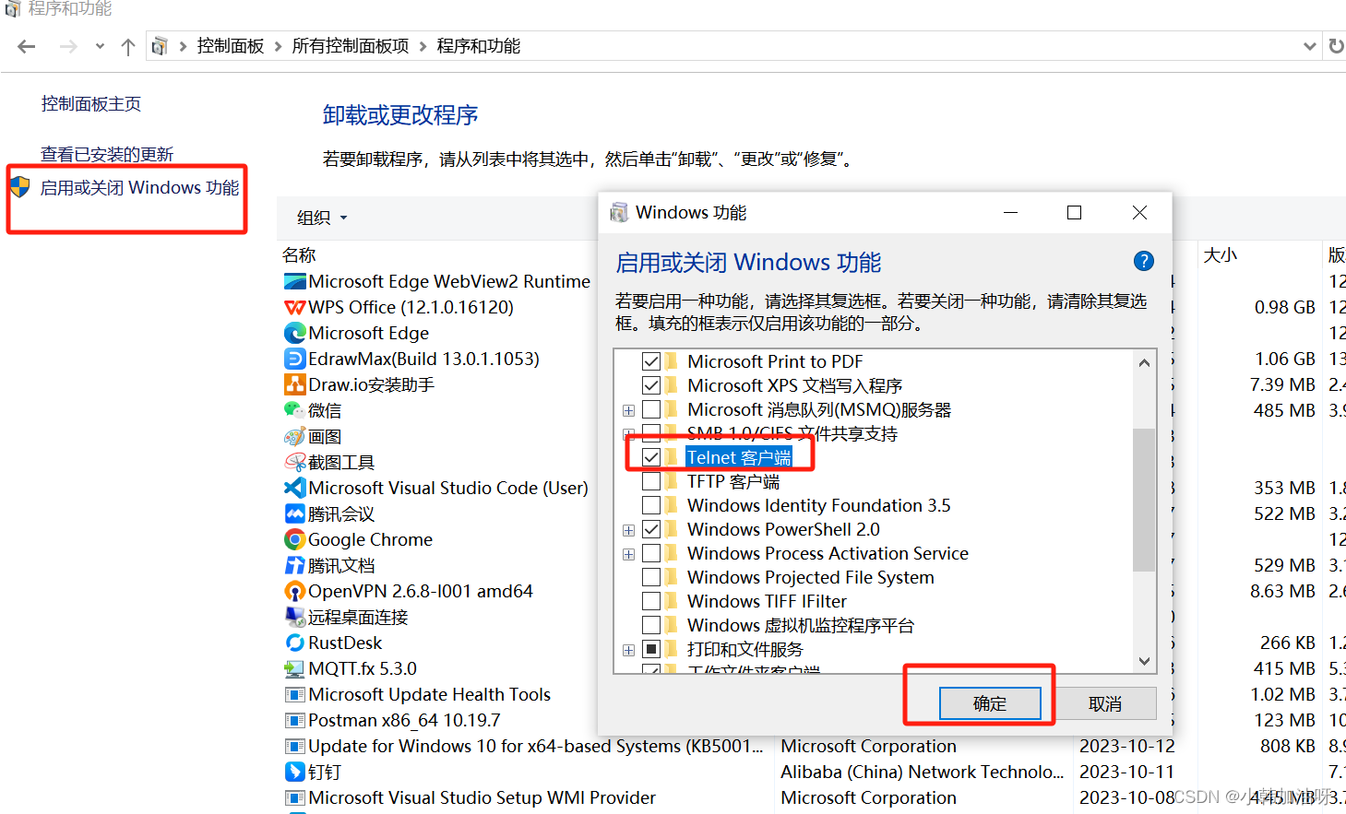Click the feature list scrollbar thumb
The image size is (1346, 814).
pyautogui.click(x=1144, y=500)
